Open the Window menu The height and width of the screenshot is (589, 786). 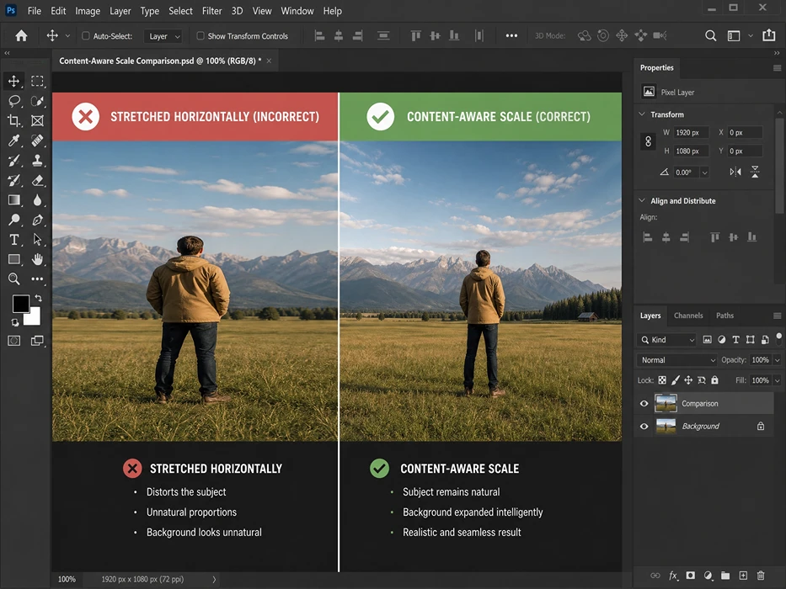[x=297, y=10]
